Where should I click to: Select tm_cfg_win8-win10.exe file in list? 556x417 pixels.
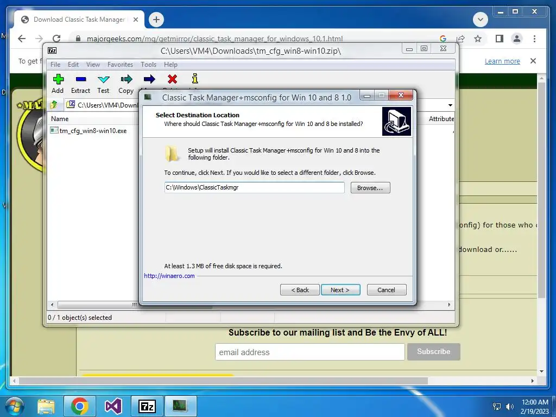click(x=89, y=130)
